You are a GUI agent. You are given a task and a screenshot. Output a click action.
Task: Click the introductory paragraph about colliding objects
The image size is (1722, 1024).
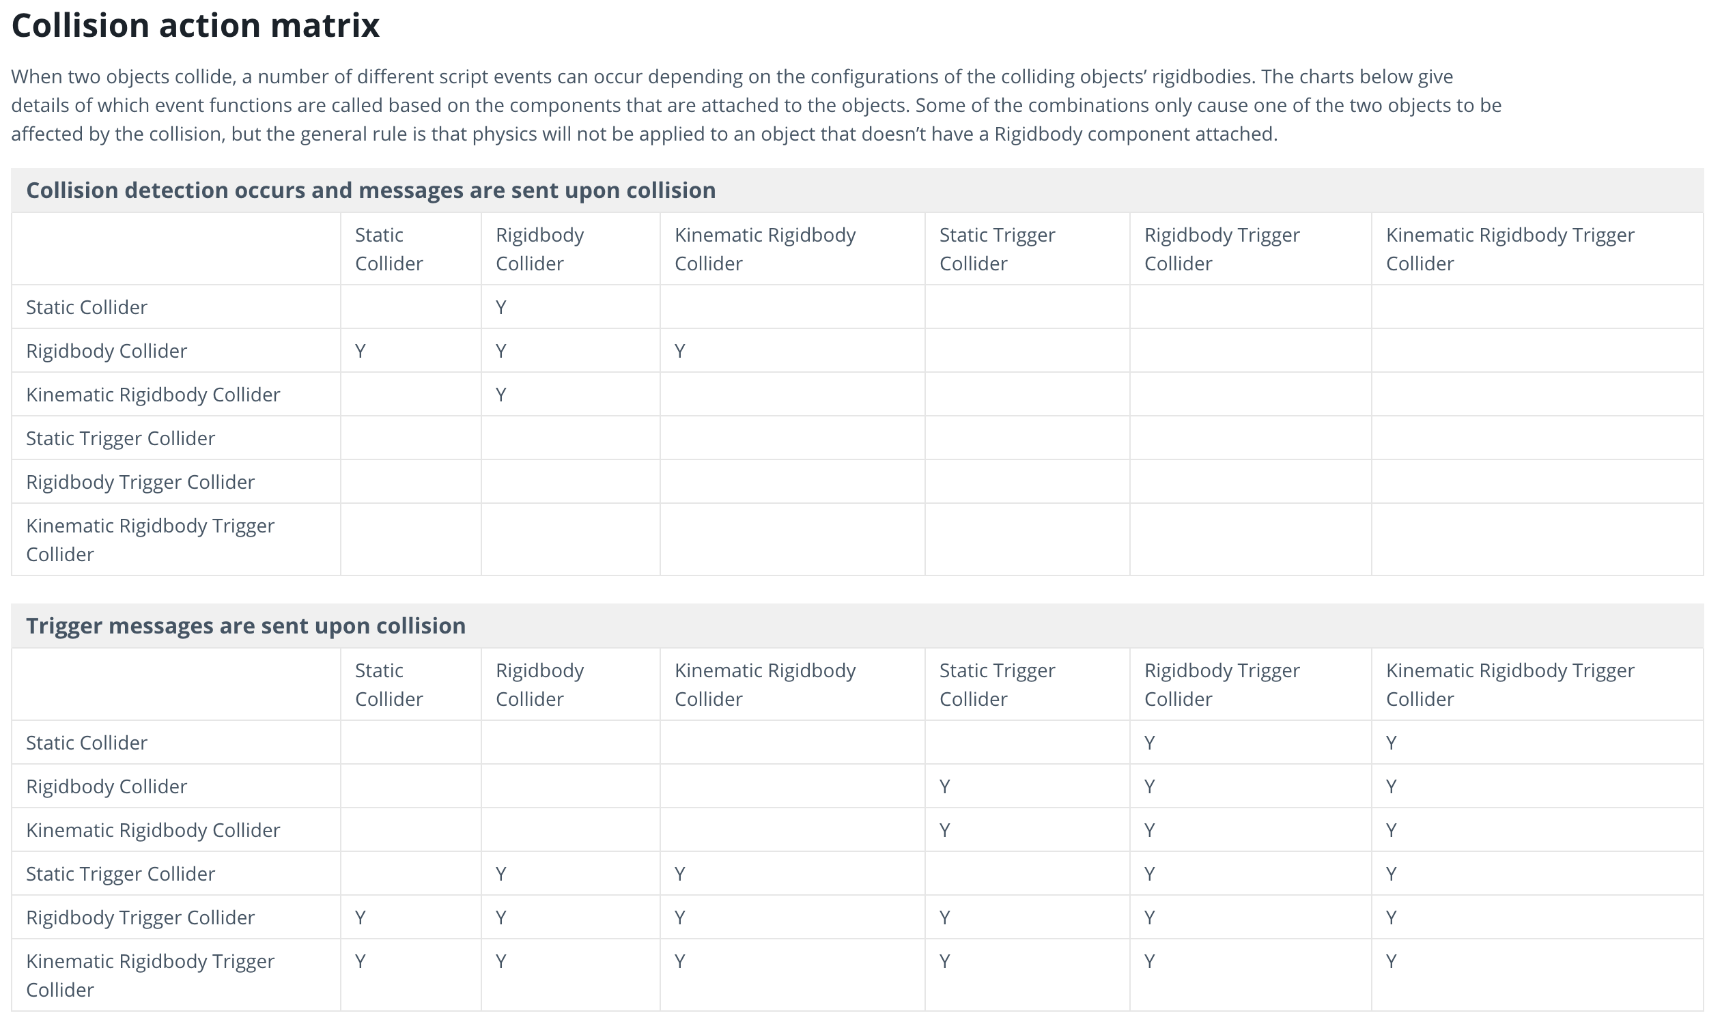point(756,105)
